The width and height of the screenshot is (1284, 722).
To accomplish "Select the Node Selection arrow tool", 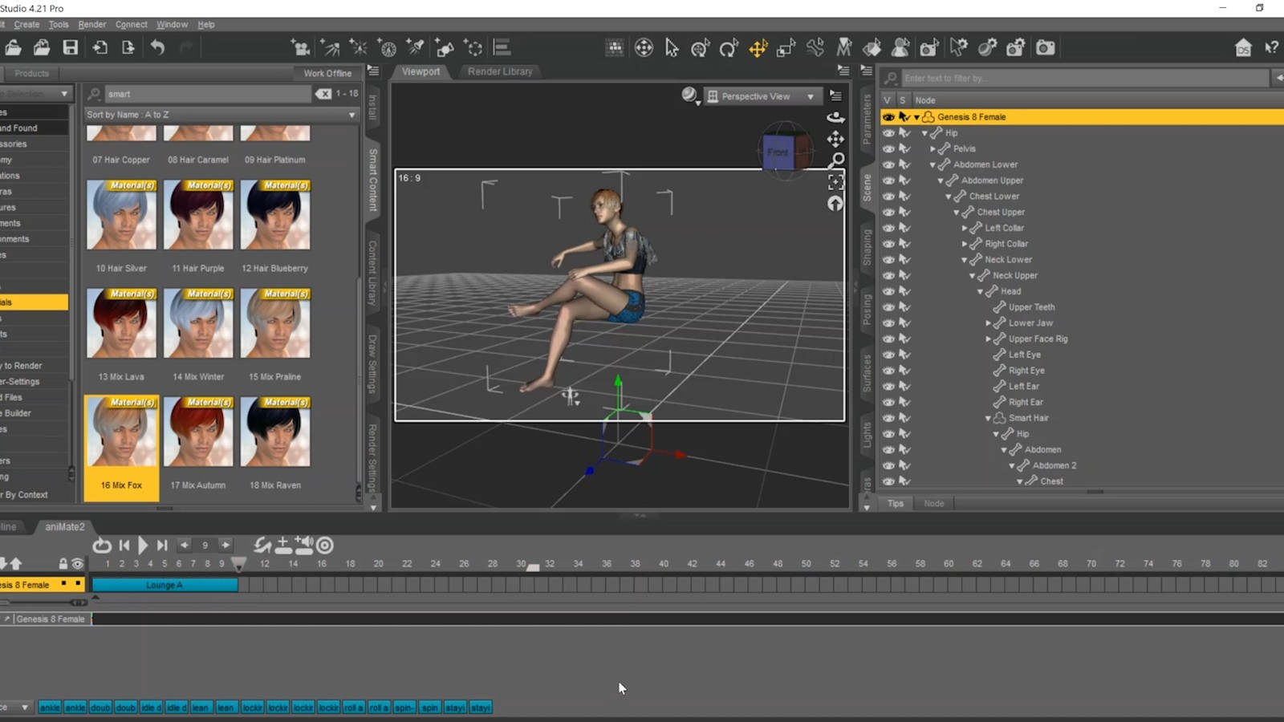I will [672, 48].
